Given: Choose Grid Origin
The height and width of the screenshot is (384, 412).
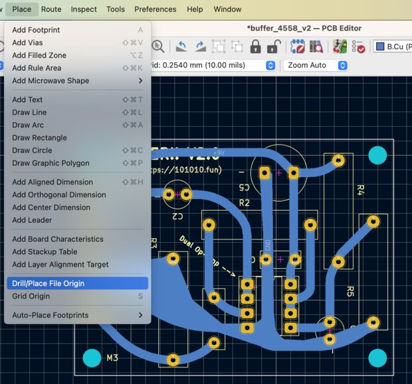Looking at the screenshot, I should (78, 296).
